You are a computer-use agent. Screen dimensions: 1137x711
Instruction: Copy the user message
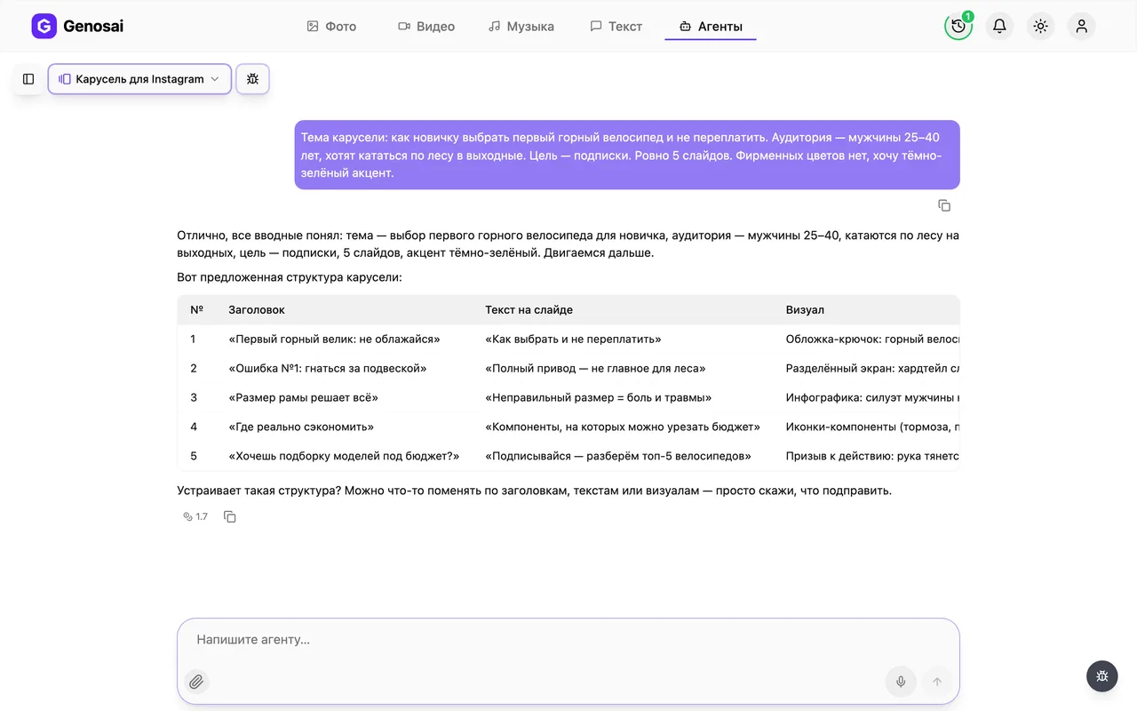click(x=944, y=205)
